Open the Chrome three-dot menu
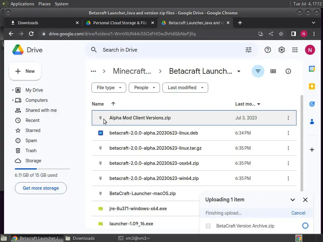Image resolution: width=323 pixels, height=242 pixels. coord(314,34)
